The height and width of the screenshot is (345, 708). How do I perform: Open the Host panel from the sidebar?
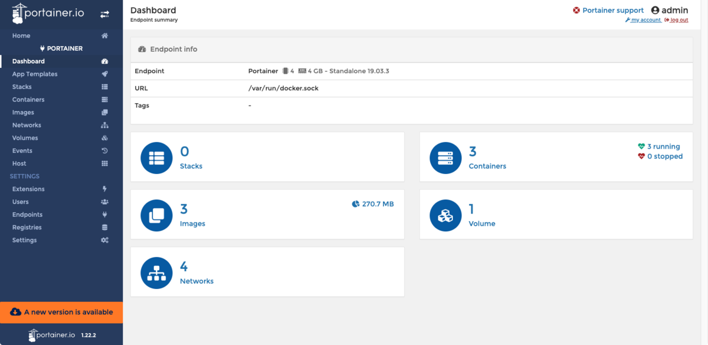tap(104, 163)
